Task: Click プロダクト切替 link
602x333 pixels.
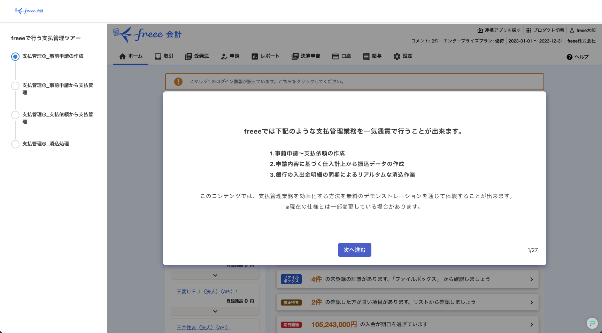Action: click(x=545, y=31)
